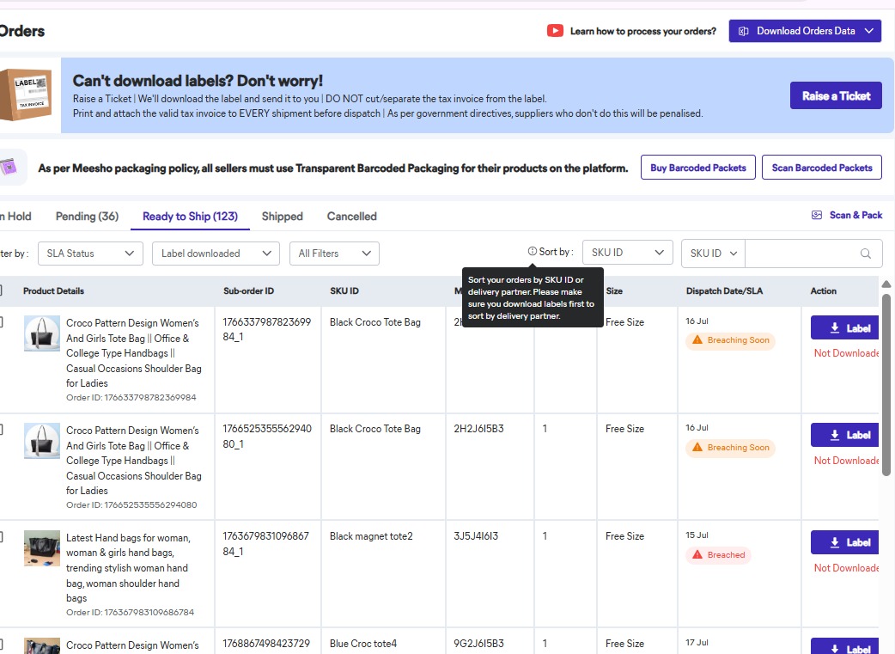Click the Breached warning badge

[x=718, y=555]
